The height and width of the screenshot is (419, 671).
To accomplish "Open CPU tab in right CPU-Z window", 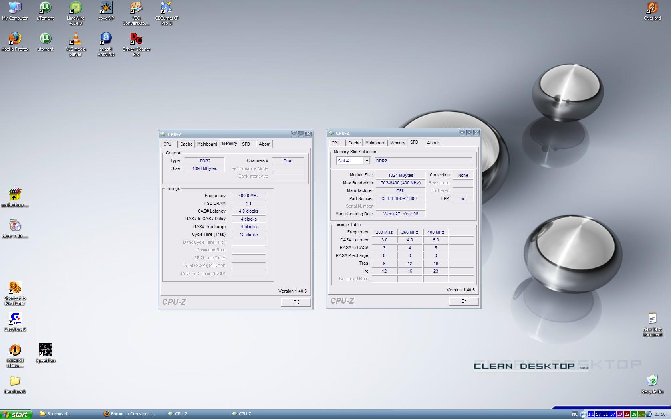I will (335, 143).
